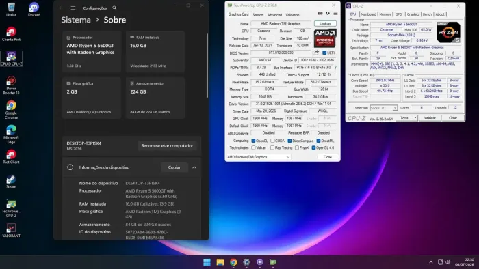Click the BIOS version share icon
The image size is (479, 269).
[x=315, y=53]
